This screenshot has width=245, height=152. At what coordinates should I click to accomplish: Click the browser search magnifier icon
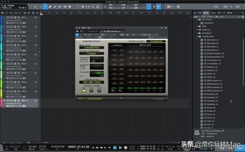click(x=243, y=13)
